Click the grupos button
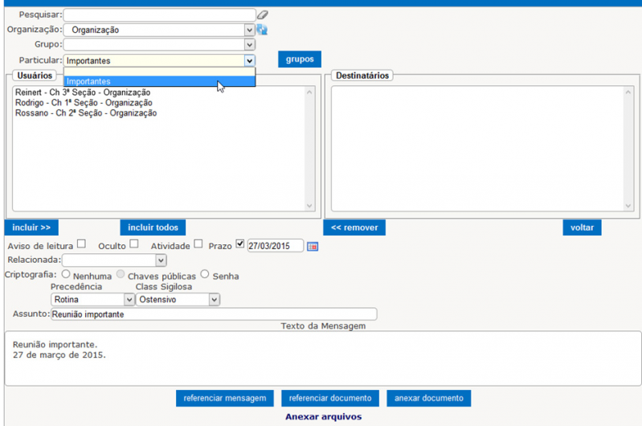 (x=300, y=59)
